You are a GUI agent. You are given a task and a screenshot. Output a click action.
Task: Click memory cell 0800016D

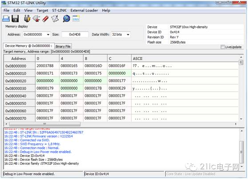coord(95,66)
